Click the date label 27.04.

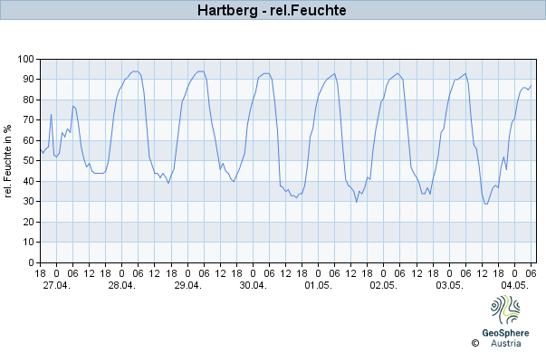pos(56,285)
